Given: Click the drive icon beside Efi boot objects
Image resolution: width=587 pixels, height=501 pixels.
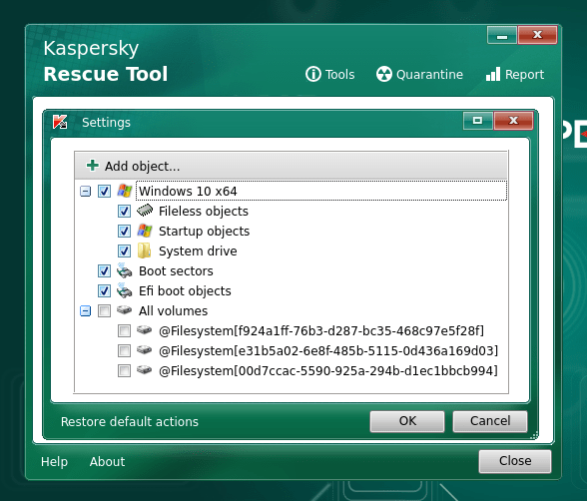Looking at the screenshot, I should 124,290.
